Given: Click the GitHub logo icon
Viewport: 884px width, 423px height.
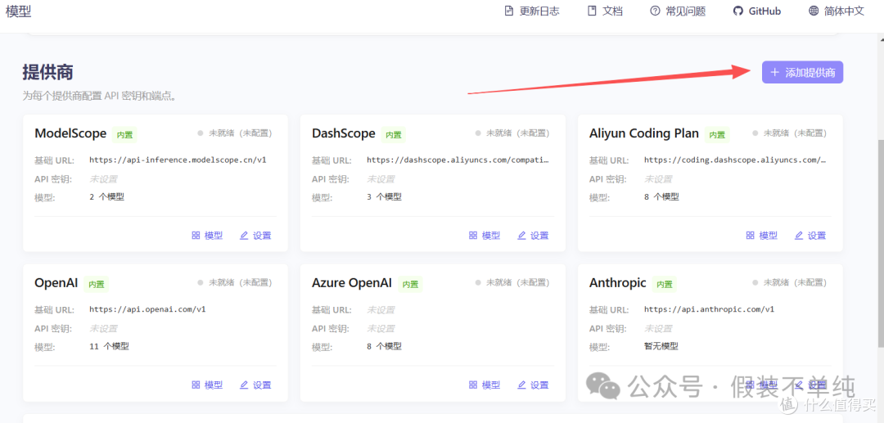Looking at the screenshot, I should point(738,11).
